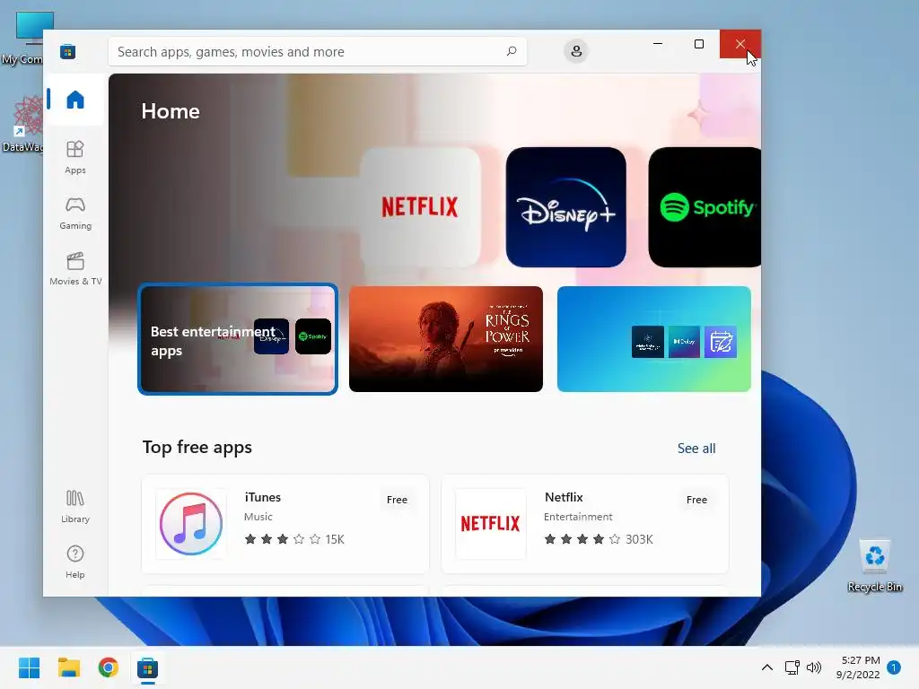Image resolution: width=919 pixels, height=689 pixels.
Task: Click the Free button for Netflix
Action: click(x=696, y=500)
